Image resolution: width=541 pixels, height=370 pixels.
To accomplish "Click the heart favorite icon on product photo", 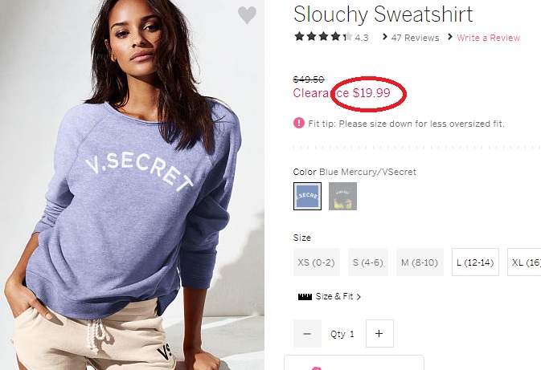I will coord(247,15).
